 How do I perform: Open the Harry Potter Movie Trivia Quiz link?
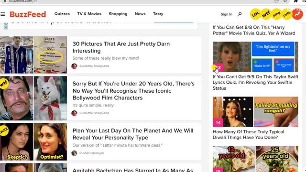[254, 30]
